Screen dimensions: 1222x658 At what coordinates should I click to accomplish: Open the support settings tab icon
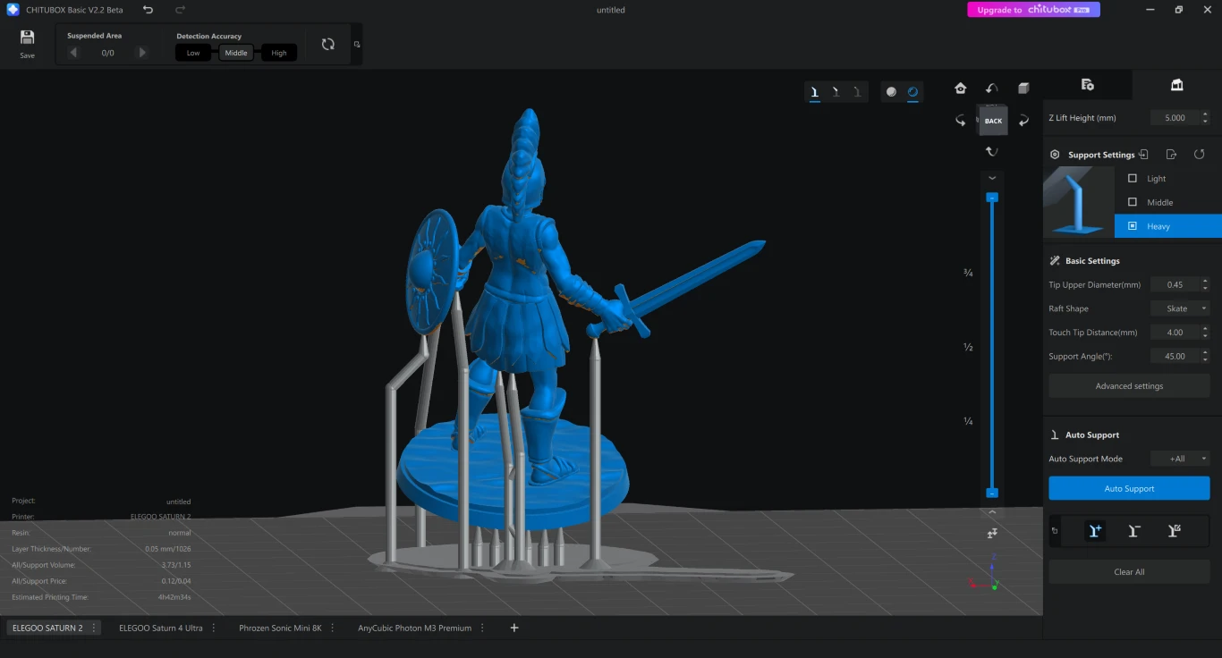tap(1177, 84)
